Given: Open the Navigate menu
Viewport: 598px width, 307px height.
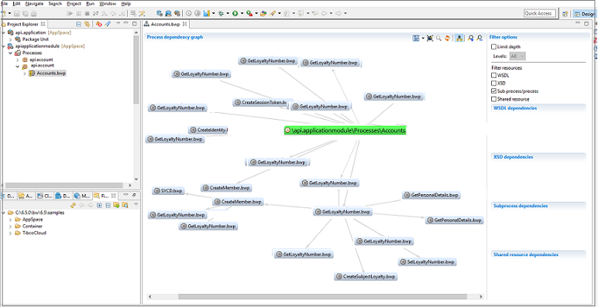Looking at the screenshot, I should pyautogui.click(x=34, y=3).
